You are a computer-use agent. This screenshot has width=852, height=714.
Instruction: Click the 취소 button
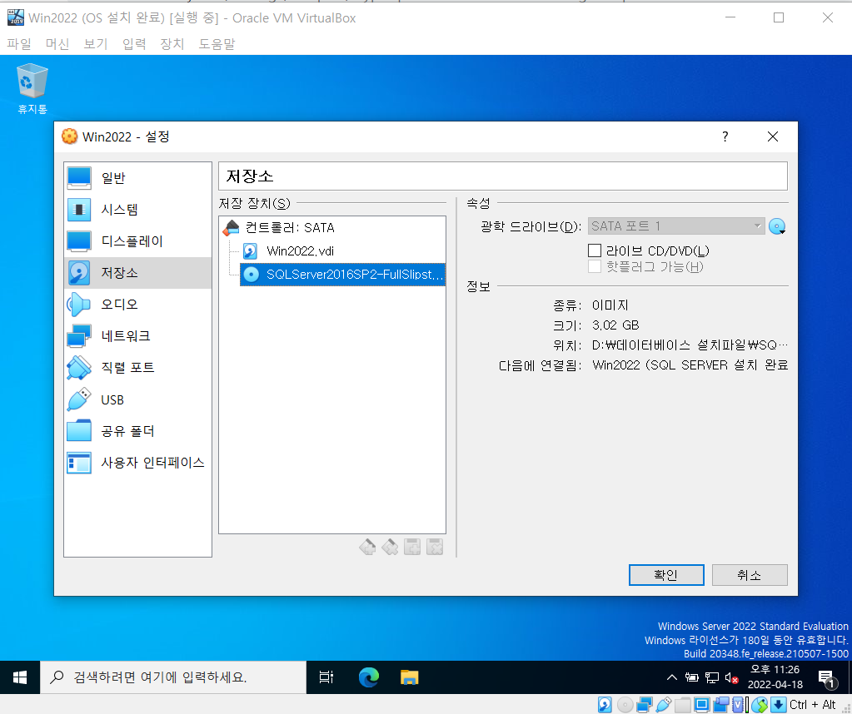750,575
